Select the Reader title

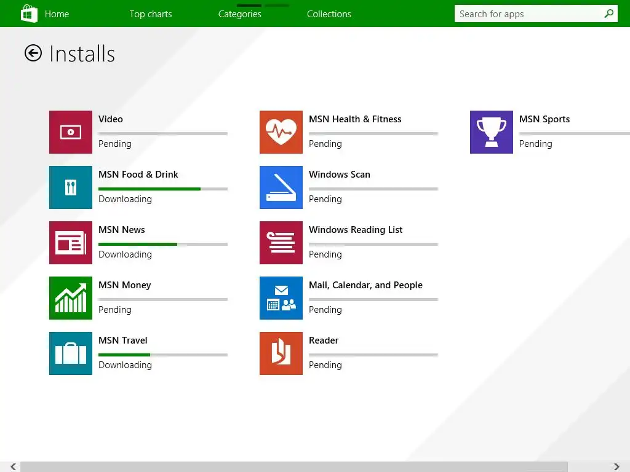click(324, 340)
